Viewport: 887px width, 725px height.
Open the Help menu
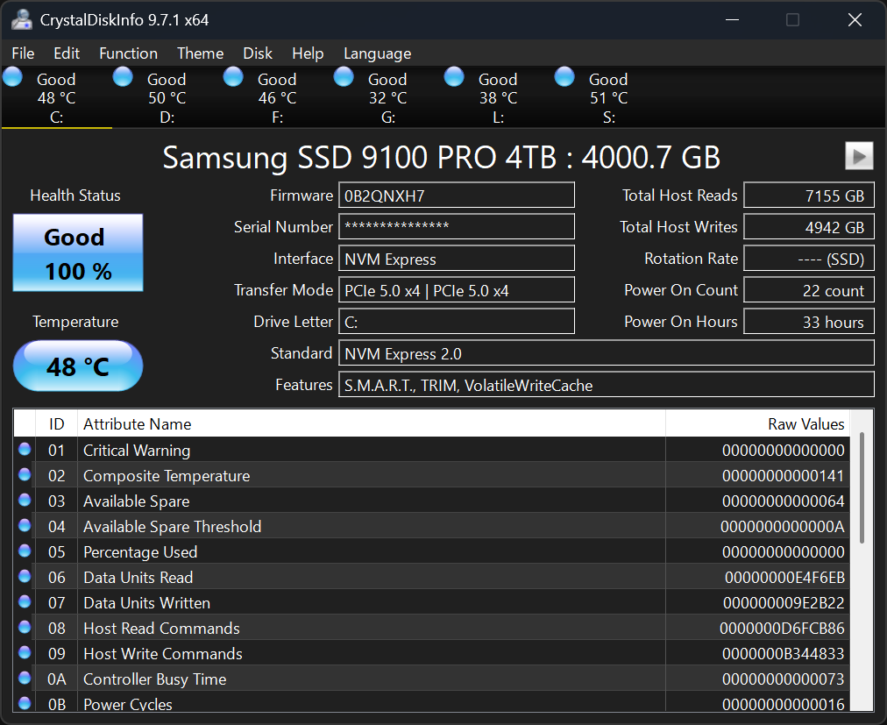click(x=308, y=53)
